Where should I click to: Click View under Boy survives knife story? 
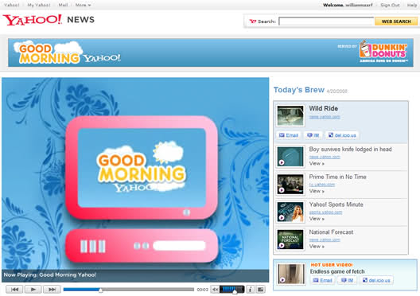(x=317, y=163)
